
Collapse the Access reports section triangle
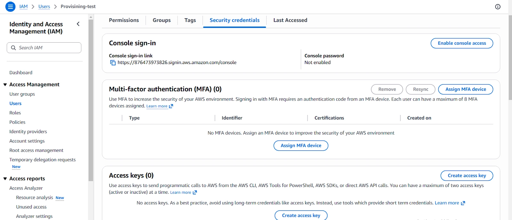[x=5, y=179]
